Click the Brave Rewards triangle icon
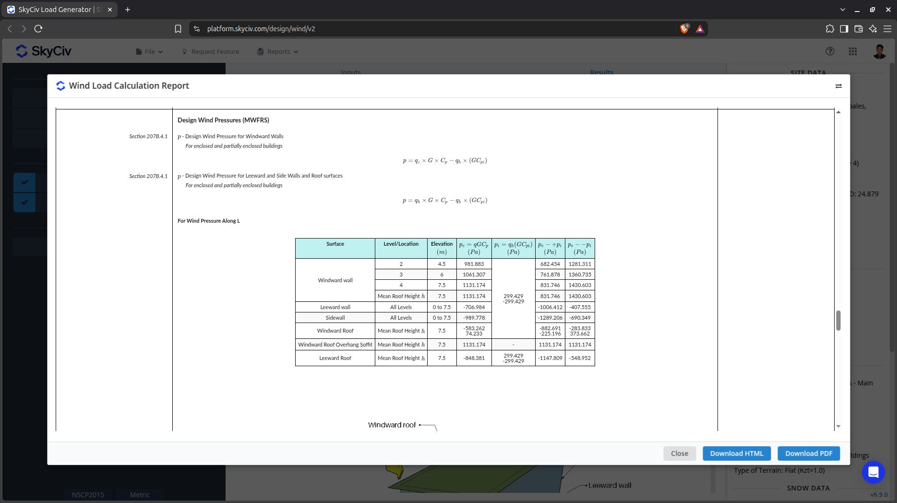Viewport: 897px width, 503px height. pyautogui.click(x=700, y=29)
